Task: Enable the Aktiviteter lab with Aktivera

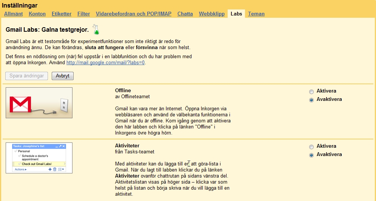Action: tap(311, 147)
